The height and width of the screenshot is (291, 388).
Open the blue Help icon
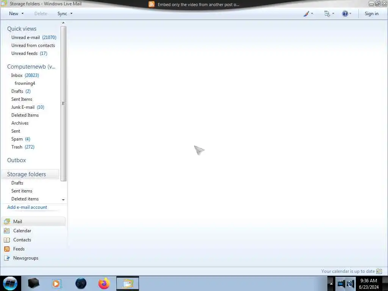click(x=345, y=14)
